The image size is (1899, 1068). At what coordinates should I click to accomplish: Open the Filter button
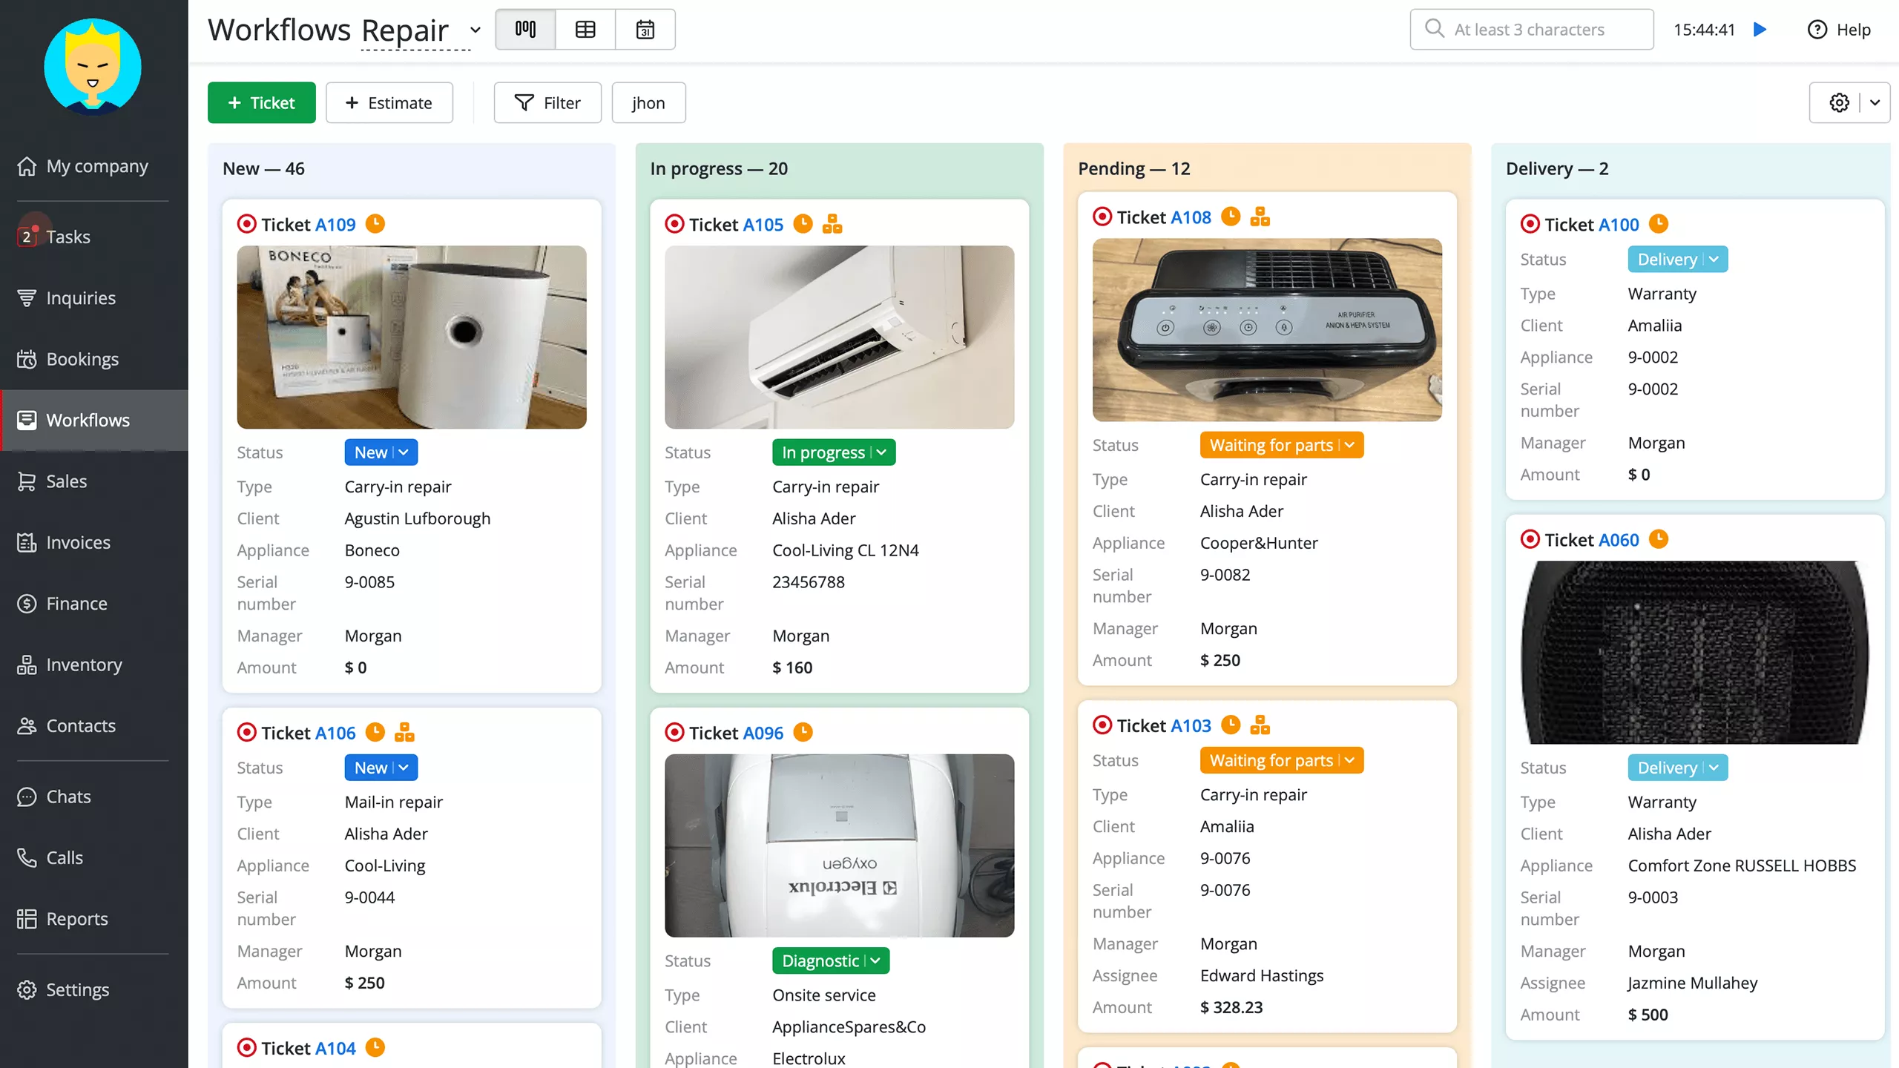547,102
